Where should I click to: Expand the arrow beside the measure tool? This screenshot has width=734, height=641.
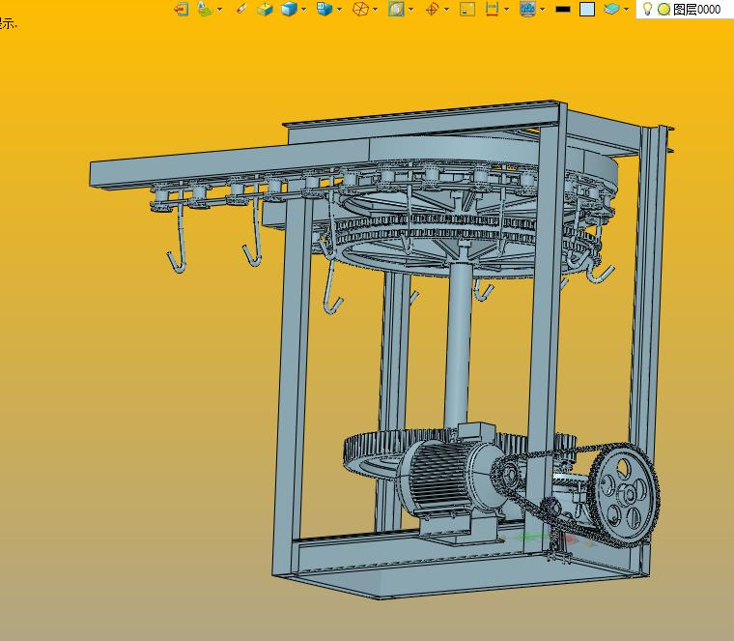tap(506, 10)
